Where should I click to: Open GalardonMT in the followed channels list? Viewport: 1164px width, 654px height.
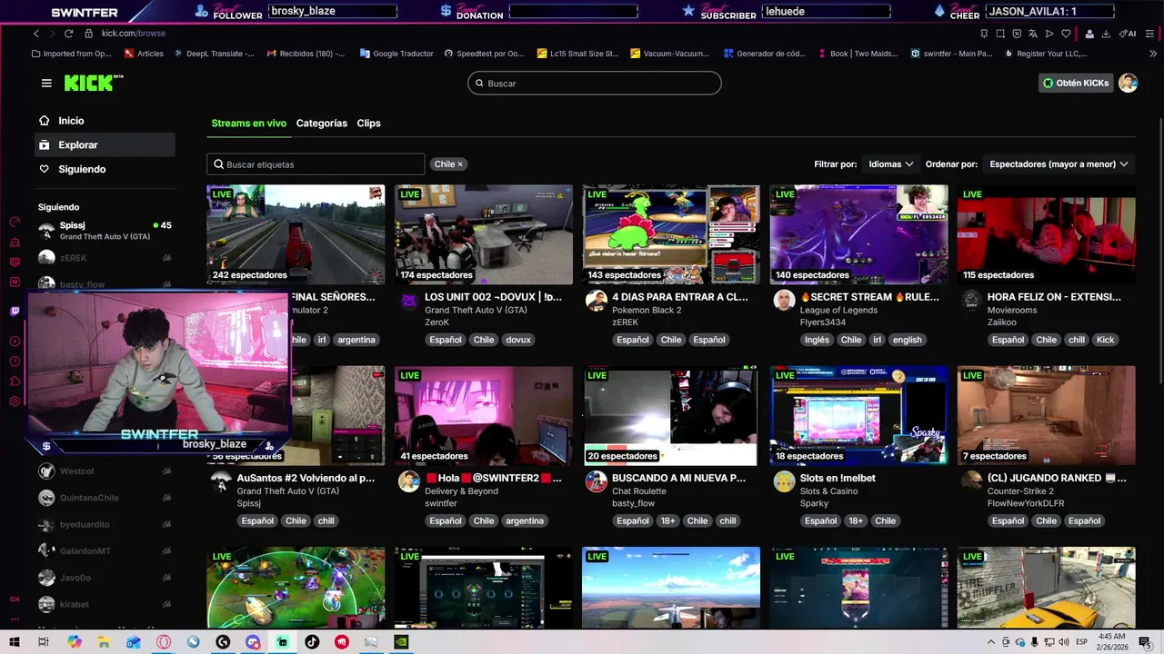click(x=105, y=550)
